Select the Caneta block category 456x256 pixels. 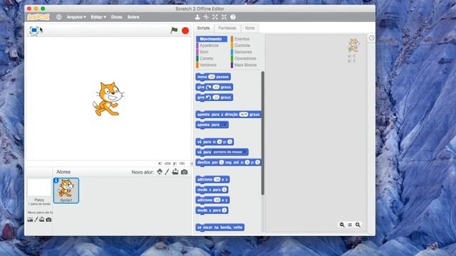[x=206, y=58]
